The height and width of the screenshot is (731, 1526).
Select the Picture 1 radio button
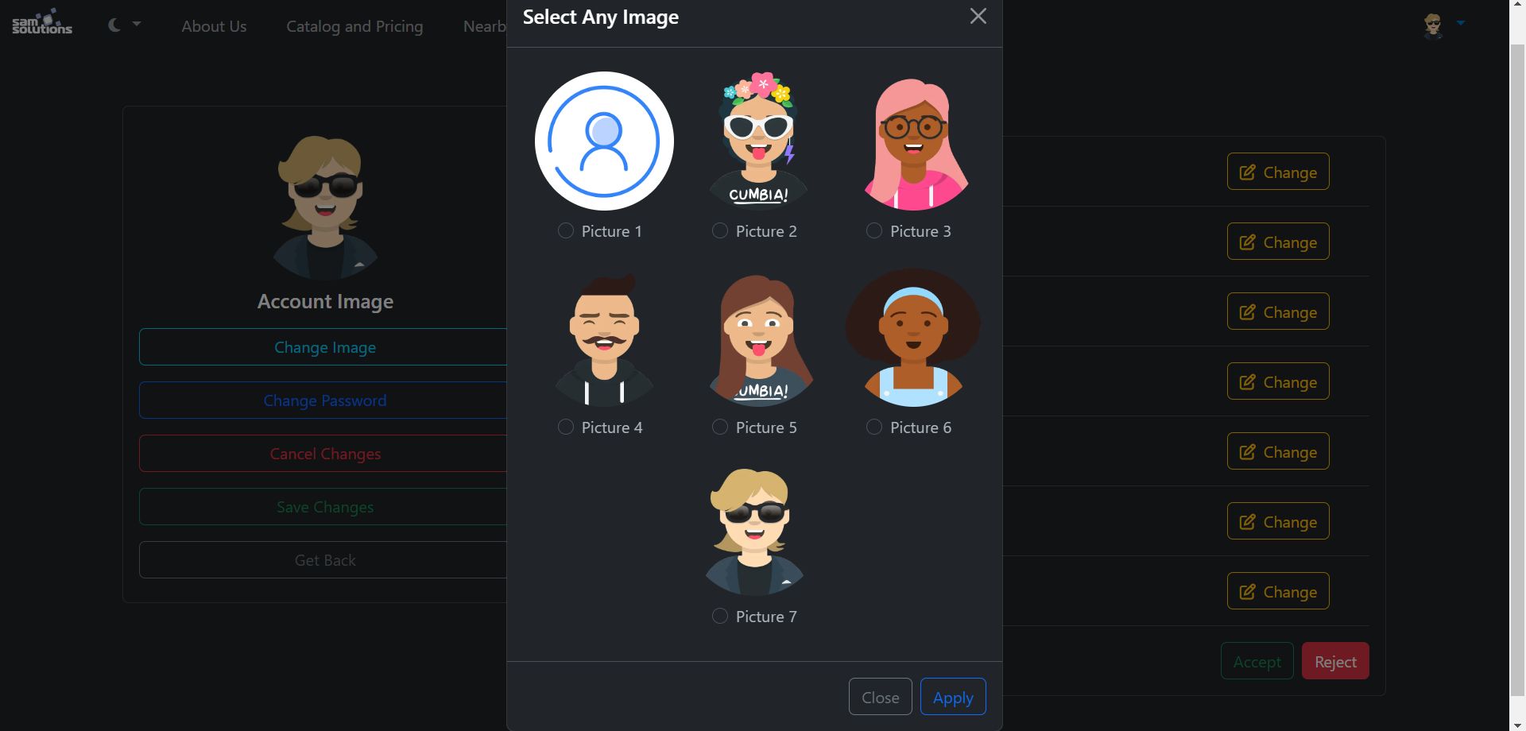(566, 231)
